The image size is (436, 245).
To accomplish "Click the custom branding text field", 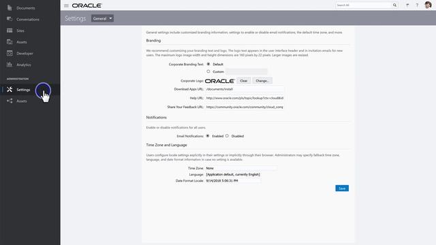I will pos(247,71).
